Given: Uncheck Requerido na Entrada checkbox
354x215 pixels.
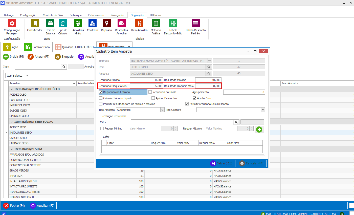Looking at the screenshot, I should coord(101,92).
